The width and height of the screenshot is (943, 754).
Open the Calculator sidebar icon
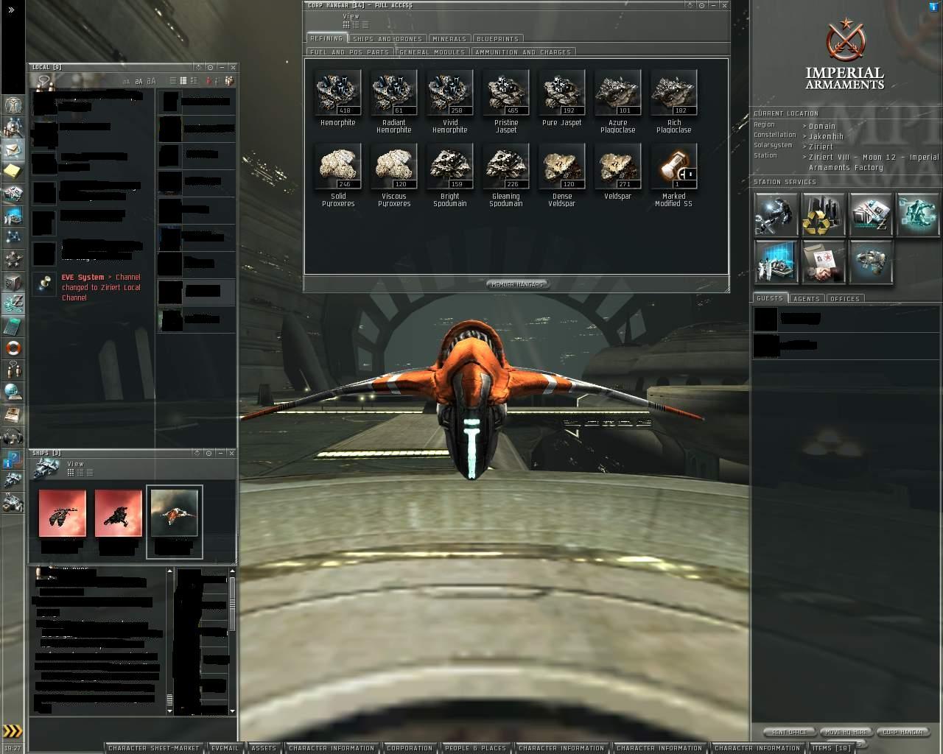tap(13, 326)
